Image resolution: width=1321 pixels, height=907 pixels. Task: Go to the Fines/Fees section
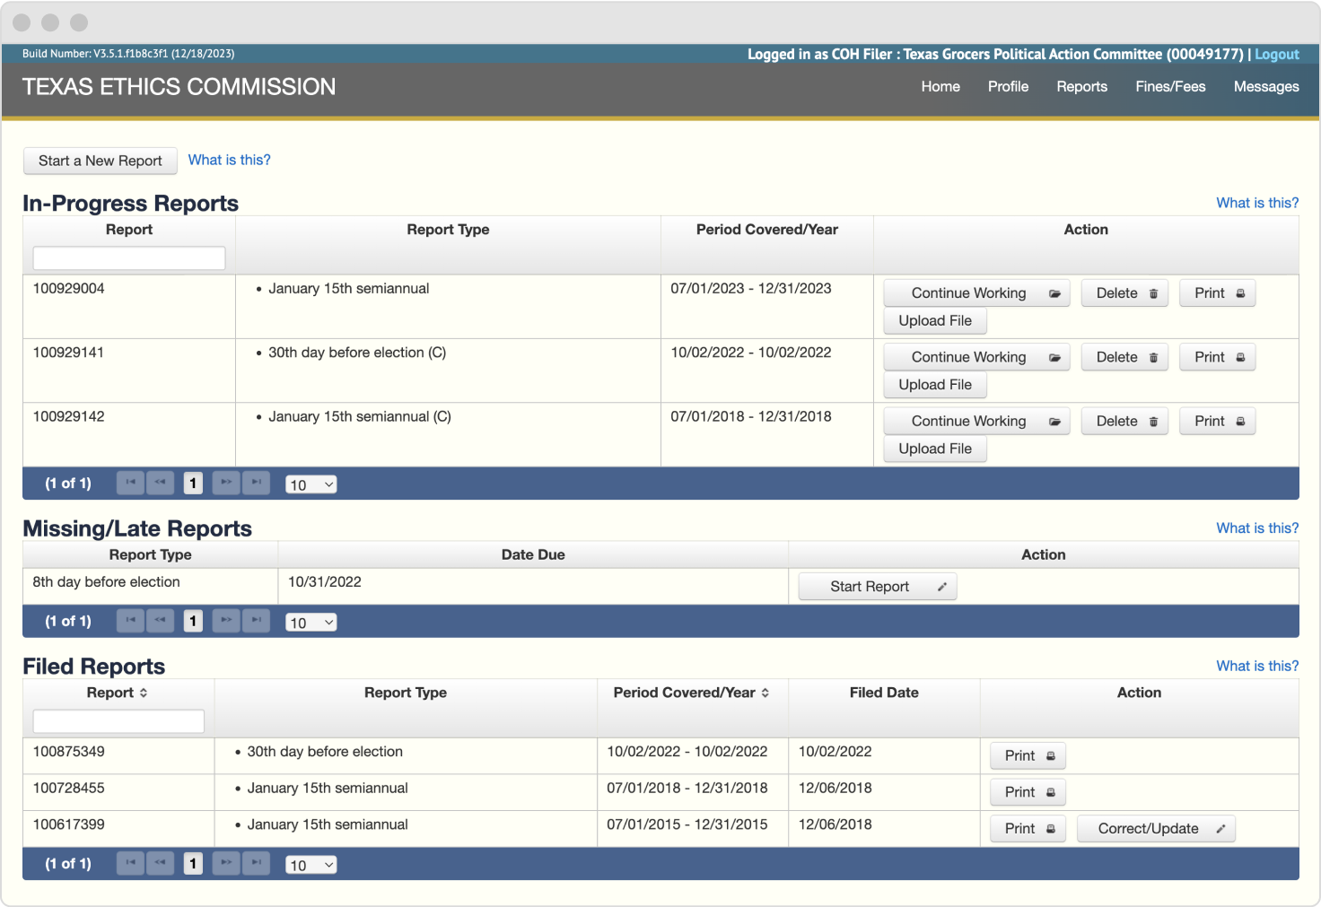click(x=1170, y=86)
